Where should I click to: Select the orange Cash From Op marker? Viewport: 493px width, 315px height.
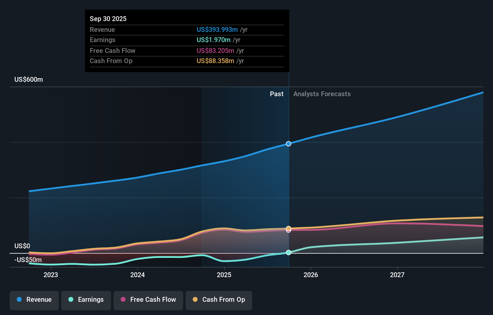click(289, 229)
